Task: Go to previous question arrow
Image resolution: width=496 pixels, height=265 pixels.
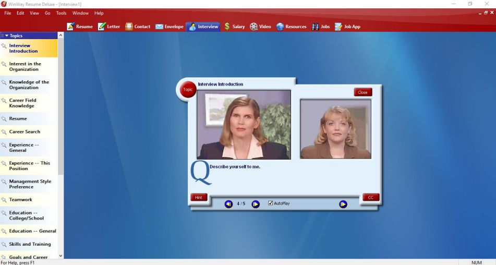Action: click(228, 204)
